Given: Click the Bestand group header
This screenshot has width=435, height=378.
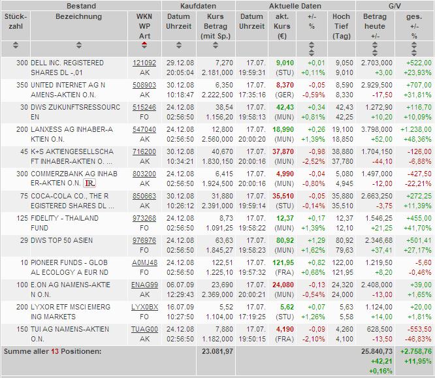Looking at the screenshot, I should [x=81, y=6].
